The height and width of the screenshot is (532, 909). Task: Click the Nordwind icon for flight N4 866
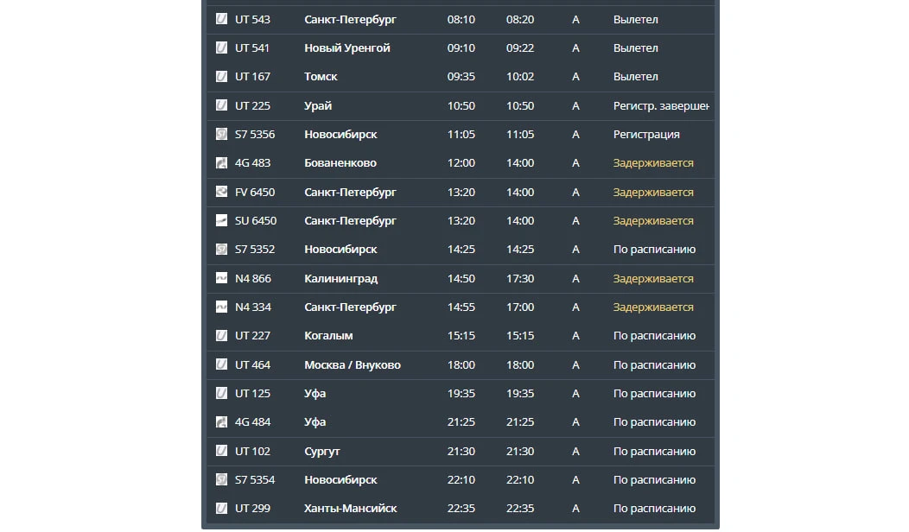(221, 278)
